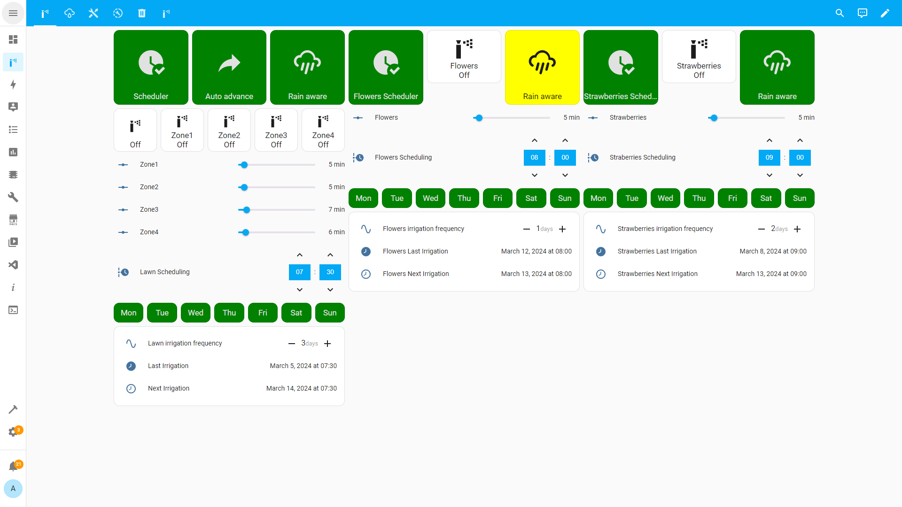The height and width of the screenshot is (507, 902).
Task: Open the sidebar hamburger menu
Action: coord(13,13)
